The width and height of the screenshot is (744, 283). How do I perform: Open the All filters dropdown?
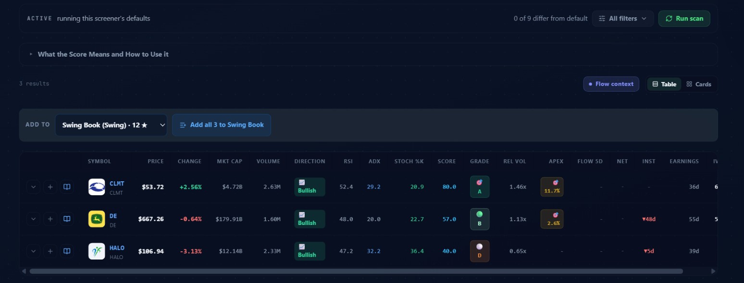tap(623, 19)
